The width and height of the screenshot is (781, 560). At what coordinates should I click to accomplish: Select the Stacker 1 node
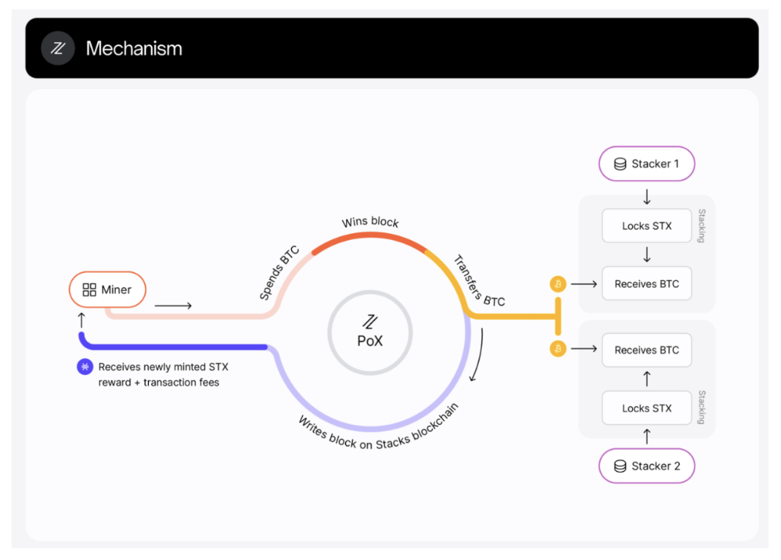pos(647,164)
